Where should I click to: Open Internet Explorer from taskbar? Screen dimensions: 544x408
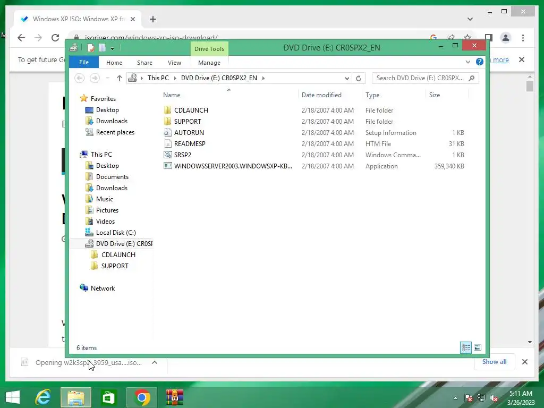point(43,397)
